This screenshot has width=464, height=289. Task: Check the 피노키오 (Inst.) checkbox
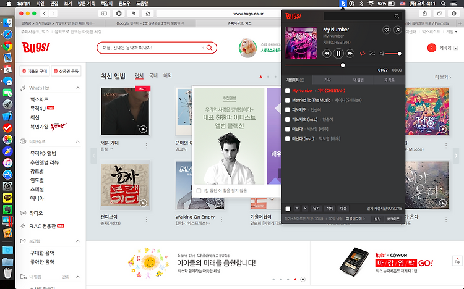287,119
